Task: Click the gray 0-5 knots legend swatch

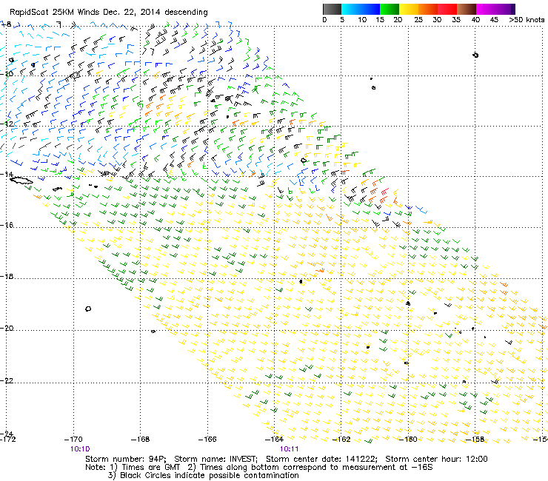Action: [x=332, y=9]
